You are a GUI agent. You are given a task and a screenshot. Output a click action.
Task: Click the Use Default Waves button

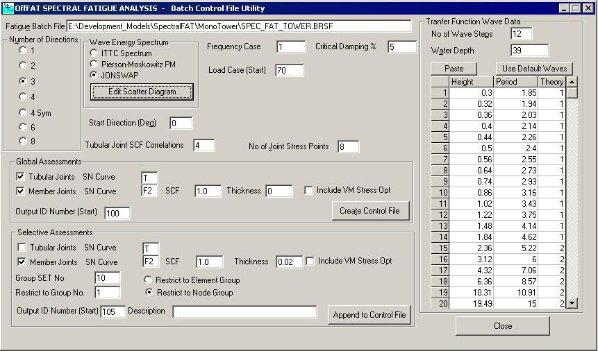[534, 69]
